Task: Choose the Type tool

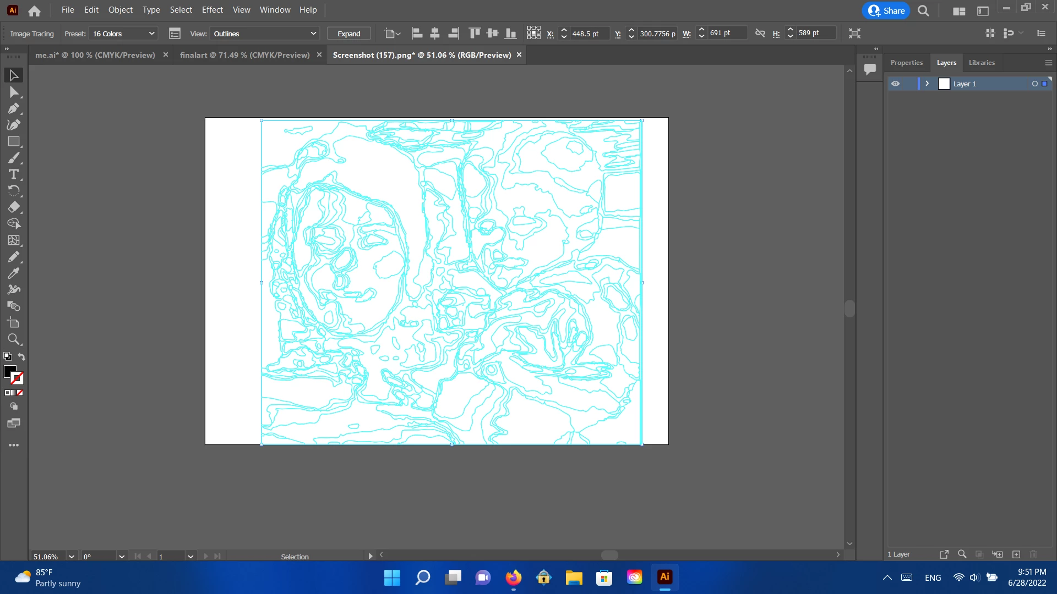Action: point(14,174)
